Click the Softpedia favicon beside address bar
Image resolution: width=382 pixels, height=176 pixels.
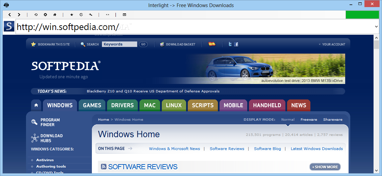click(9, 26)
